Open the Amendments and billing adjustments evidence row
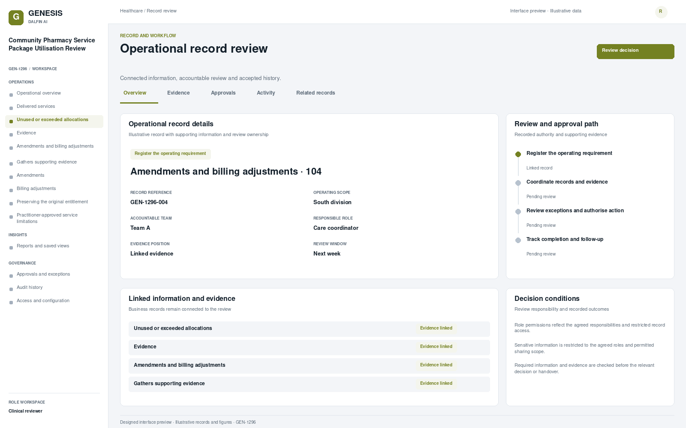This screenshot has height=428, width=686. (309, 366)
